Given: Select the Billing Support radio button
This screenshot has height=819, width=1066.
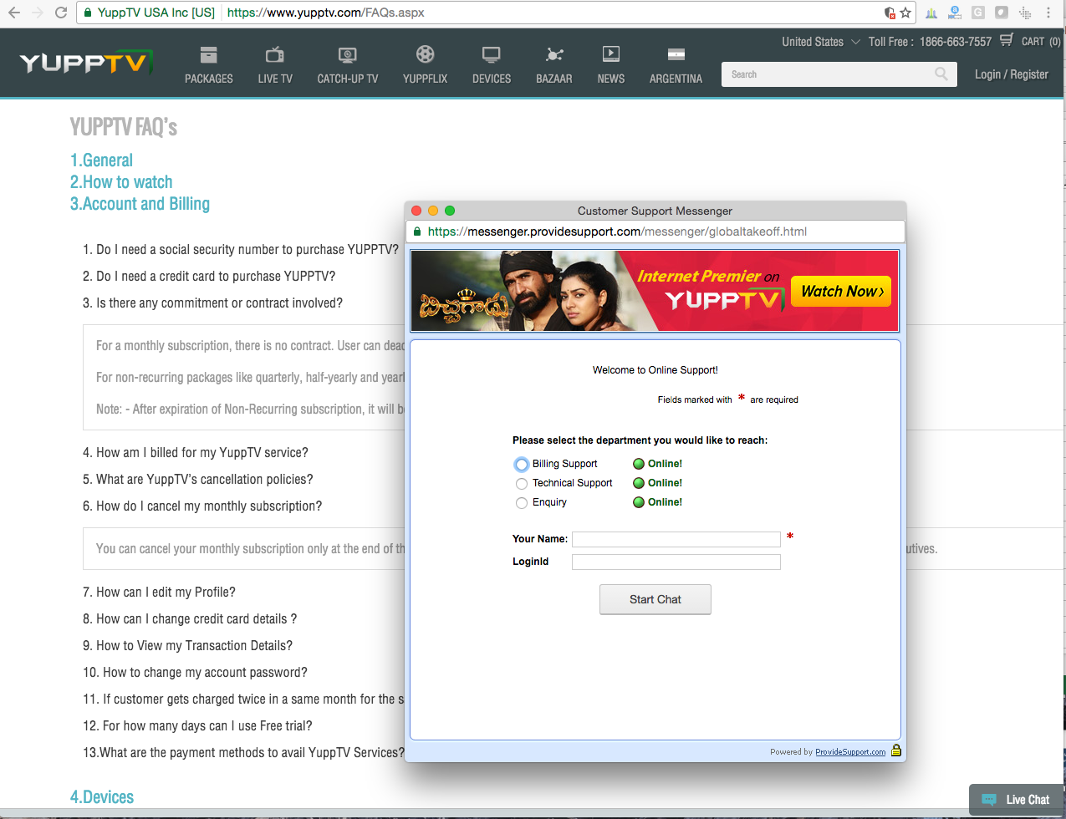Looking at the screenshot, I should [x=522, y=465].
